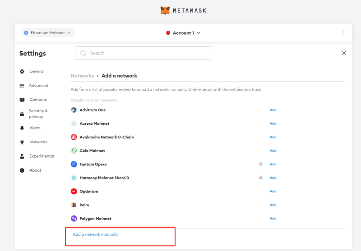Click the Optimism network name
Screen dimensions: 361x251
88,191
